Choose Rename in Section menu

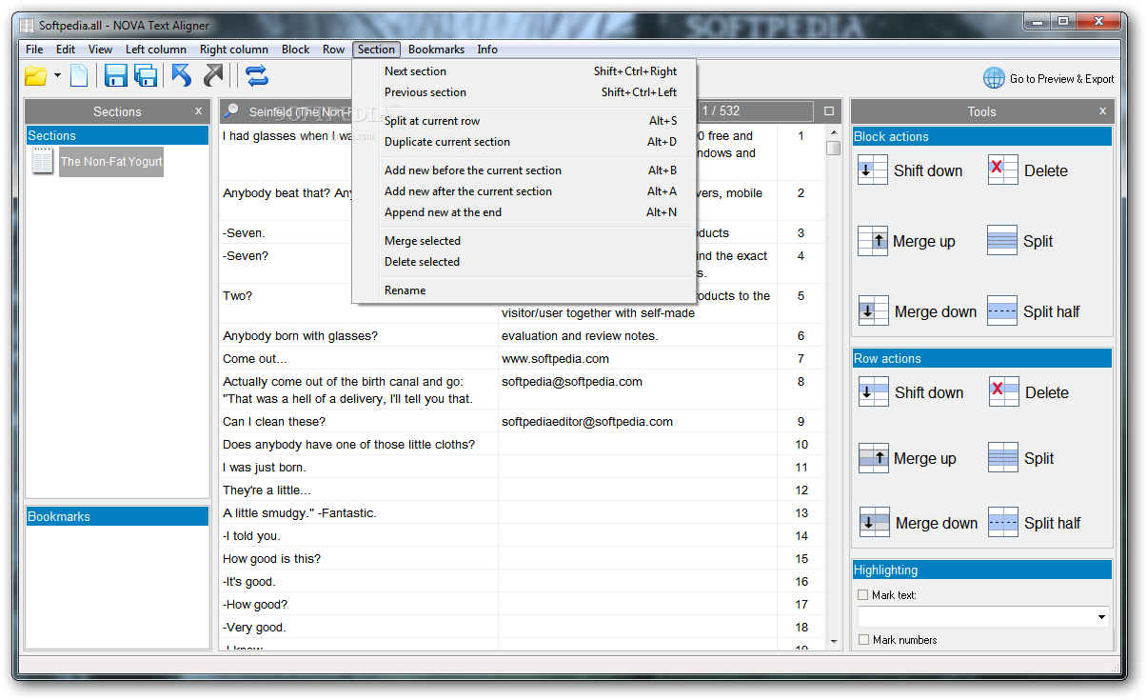pyautogui.click(x=524, y=290)
